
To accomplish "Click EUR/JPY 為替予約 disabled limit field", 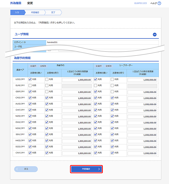I will pos(77,86).
